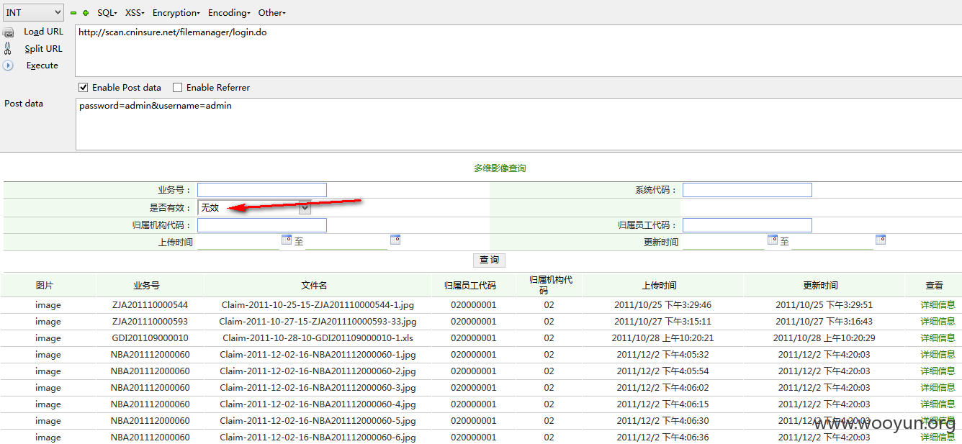Click update time 2011/10/27 下午3:16:43
962x444 pixels.
824,322
